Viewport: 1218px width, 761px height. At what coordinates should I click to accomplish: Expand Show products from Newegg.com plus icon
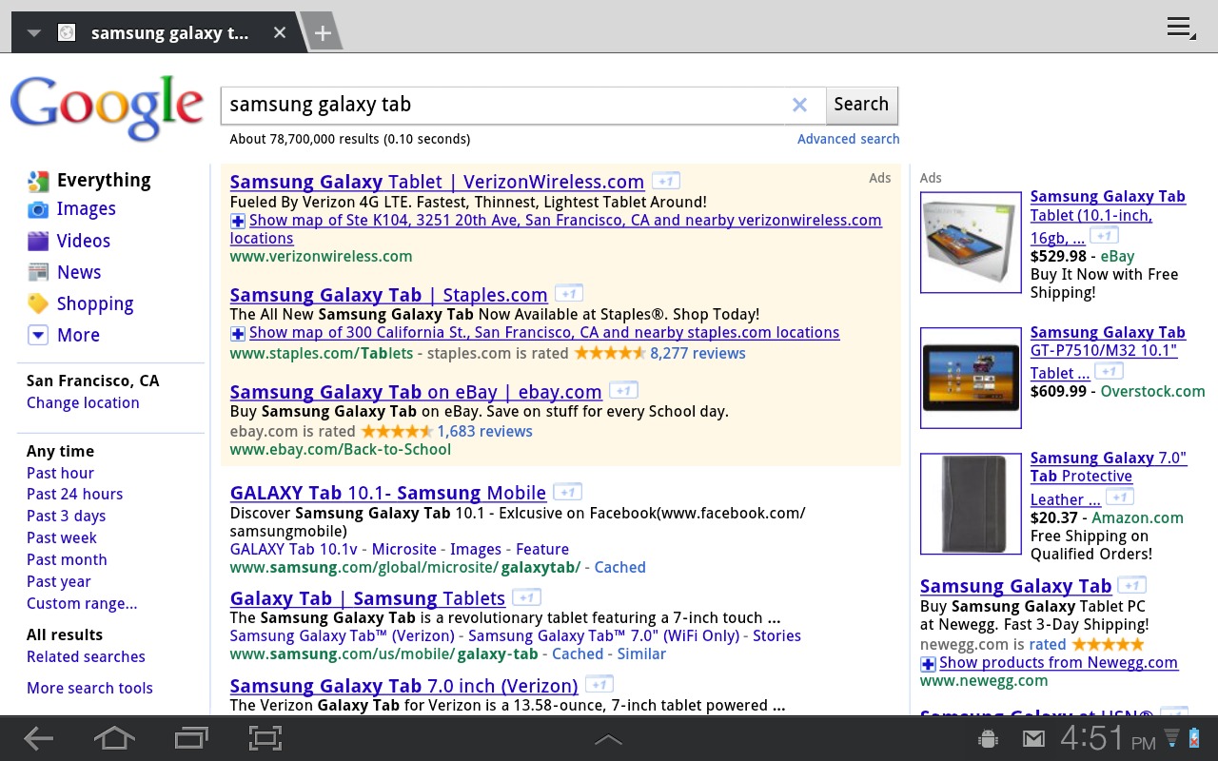(928, 663)
